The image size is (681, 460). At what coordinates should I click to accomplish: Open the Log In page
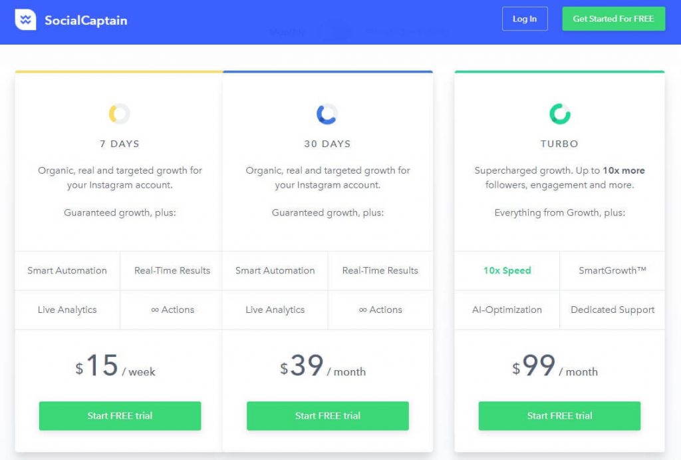[x=525, y=19]
